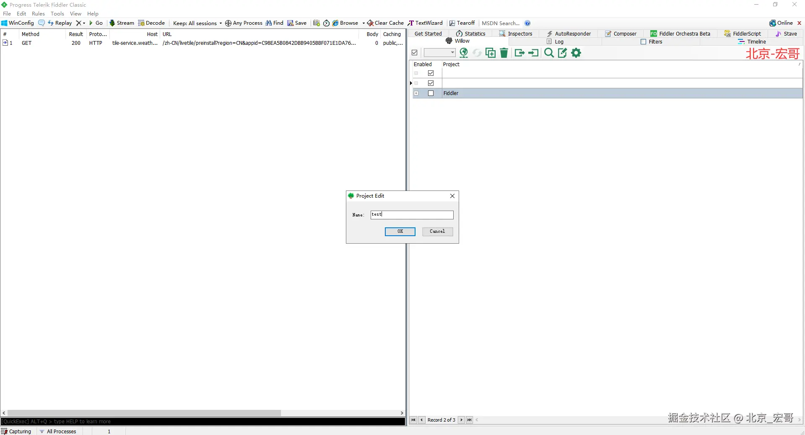
Task: Switch to the AutoResponder tab
Action: coord(569,34)
